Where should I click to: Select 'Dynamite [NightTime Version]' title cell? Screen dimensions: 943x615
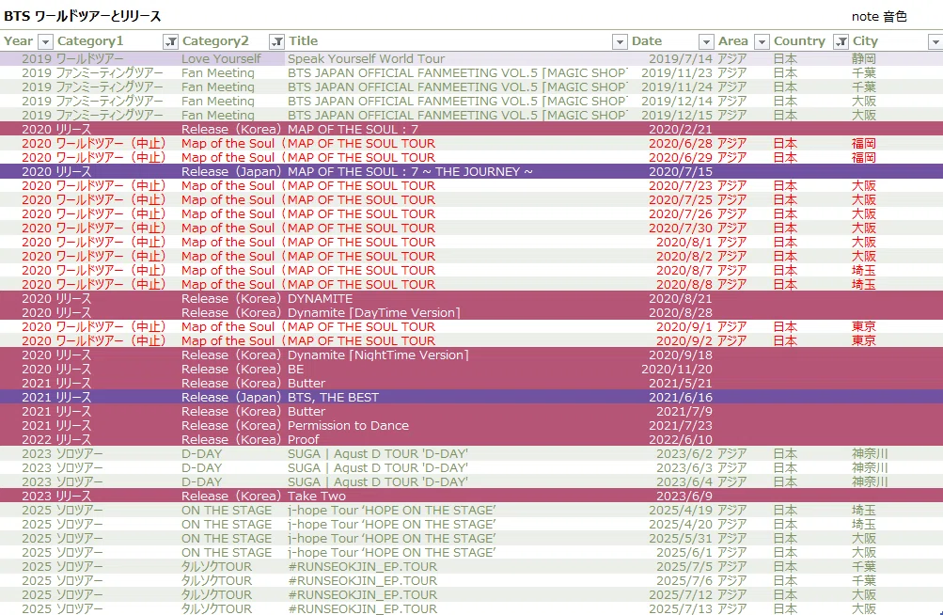[378, 355]
